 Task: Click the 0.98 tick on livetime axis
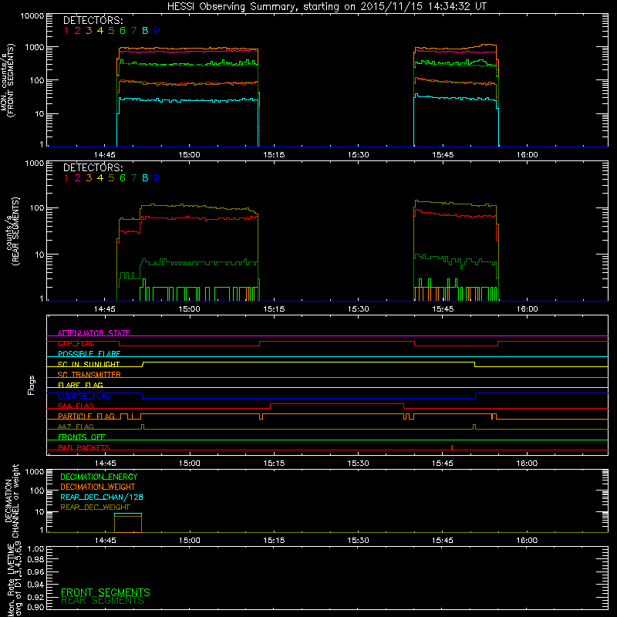(x=35, y=560)
